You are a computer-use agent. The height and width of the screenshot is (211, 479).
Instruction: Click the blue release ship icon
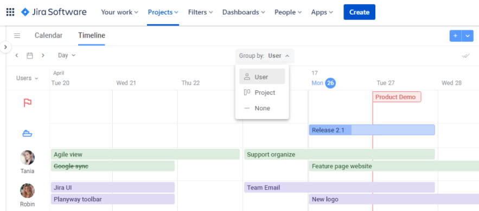[27, 133]
